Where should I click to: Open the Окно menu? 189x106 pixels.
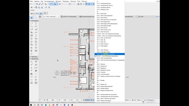click(x=79, y=1)
